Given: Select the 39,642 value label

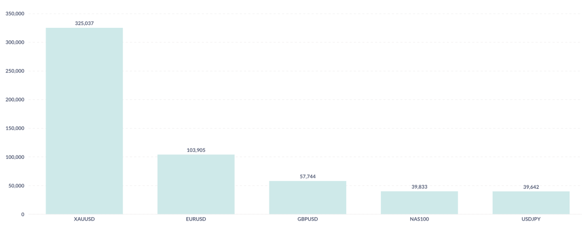Looking at the screenshot, I should [531, 187].
